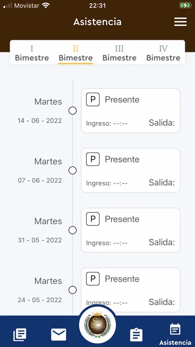
Task: Tap the school crest logo button
Action: (x=97, y=325)
